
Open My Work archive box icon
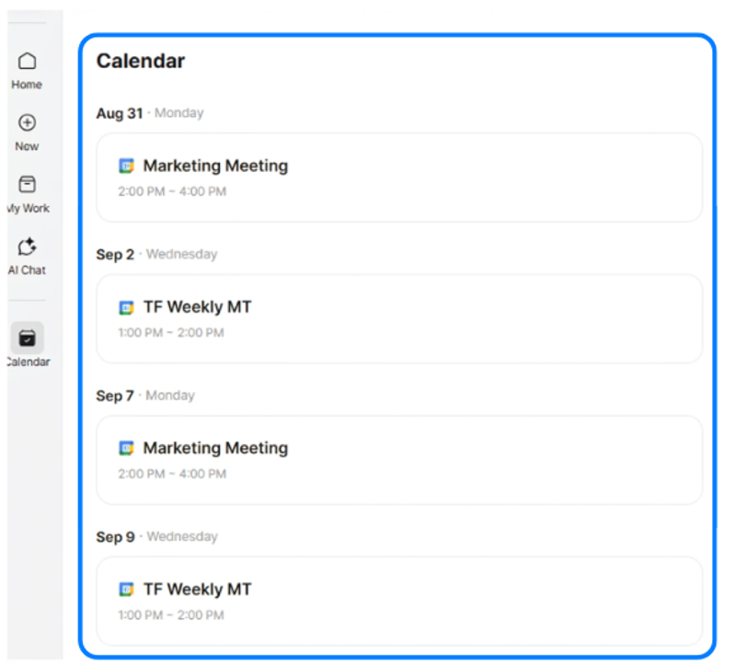point(27,185)
